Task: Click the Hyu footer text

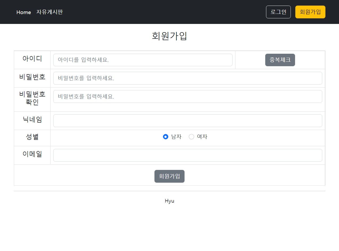Action: (x=169, y=201)
